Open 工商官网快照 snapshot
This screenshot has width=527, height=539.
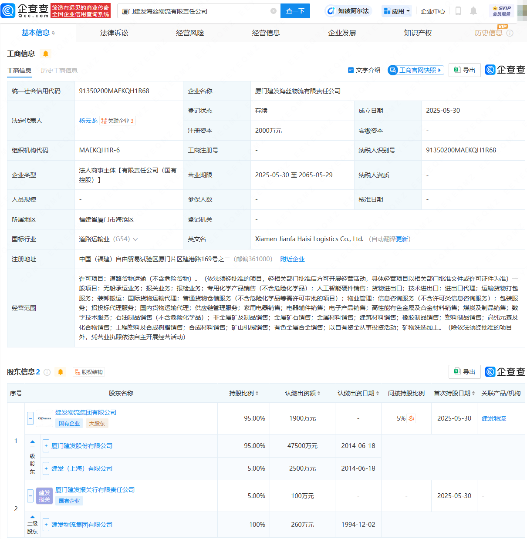click(416, 70)
